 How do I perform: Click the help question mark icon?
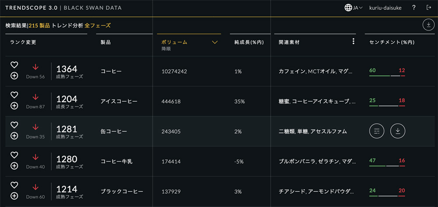[x=414, y=8]
